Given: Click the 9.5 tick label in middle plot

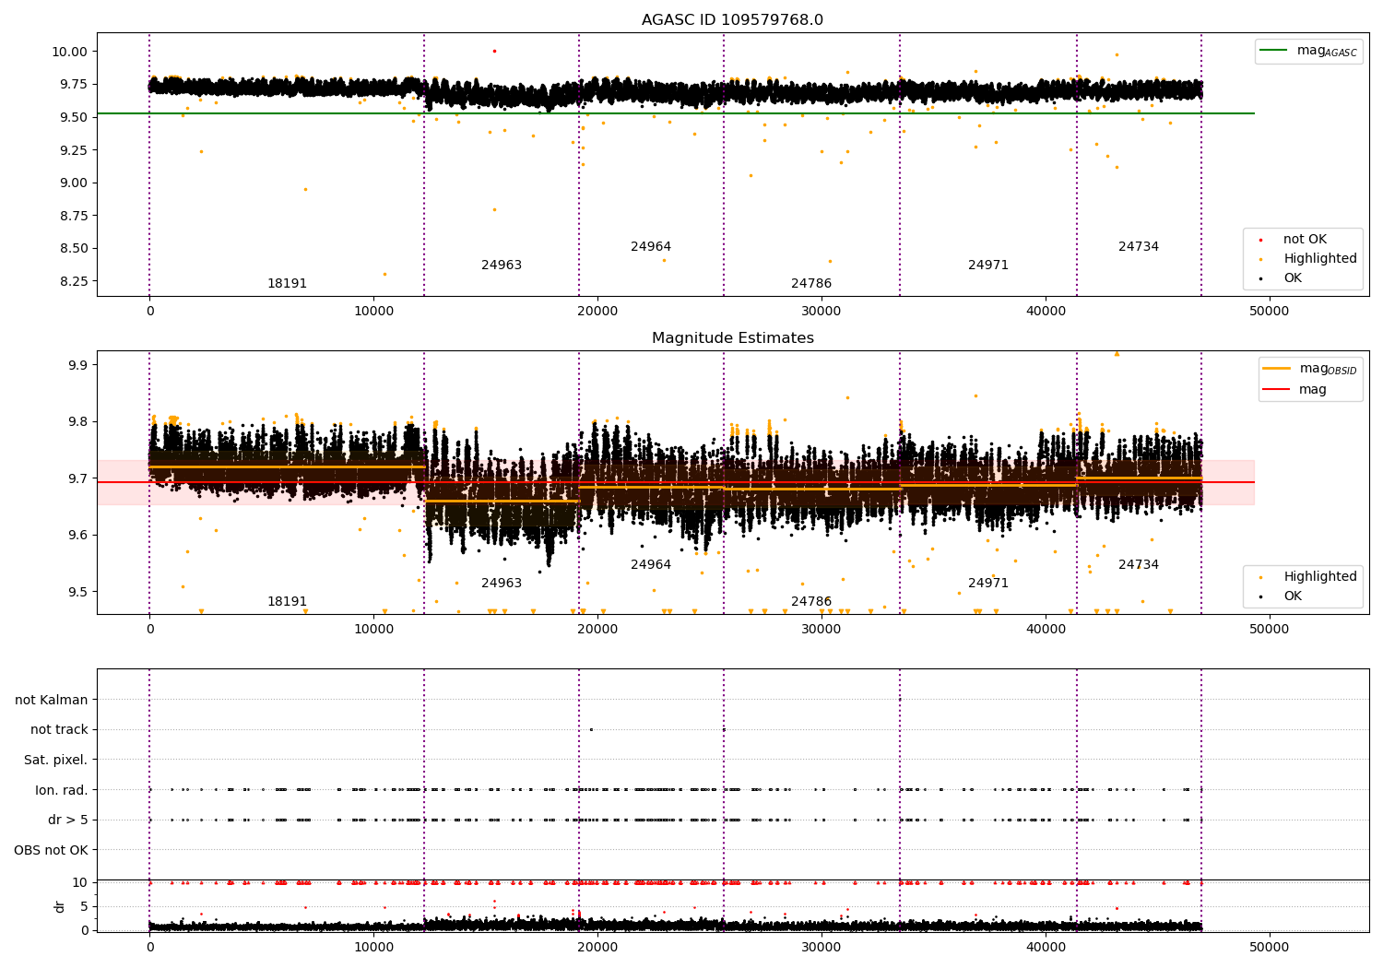Looking at the screenshot, I should point(78,592).
